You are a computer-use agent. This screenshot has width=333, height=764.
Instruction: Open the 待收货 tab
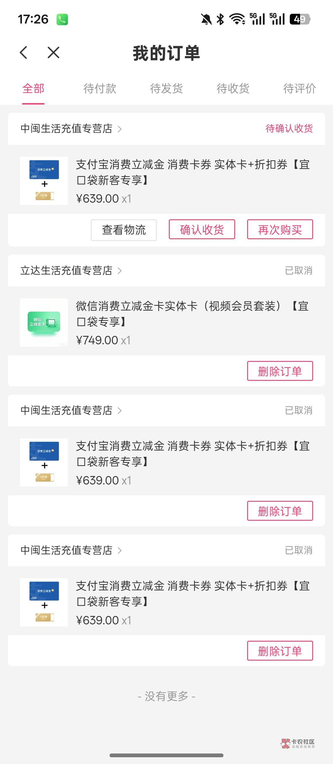click(x=233, y=88)
